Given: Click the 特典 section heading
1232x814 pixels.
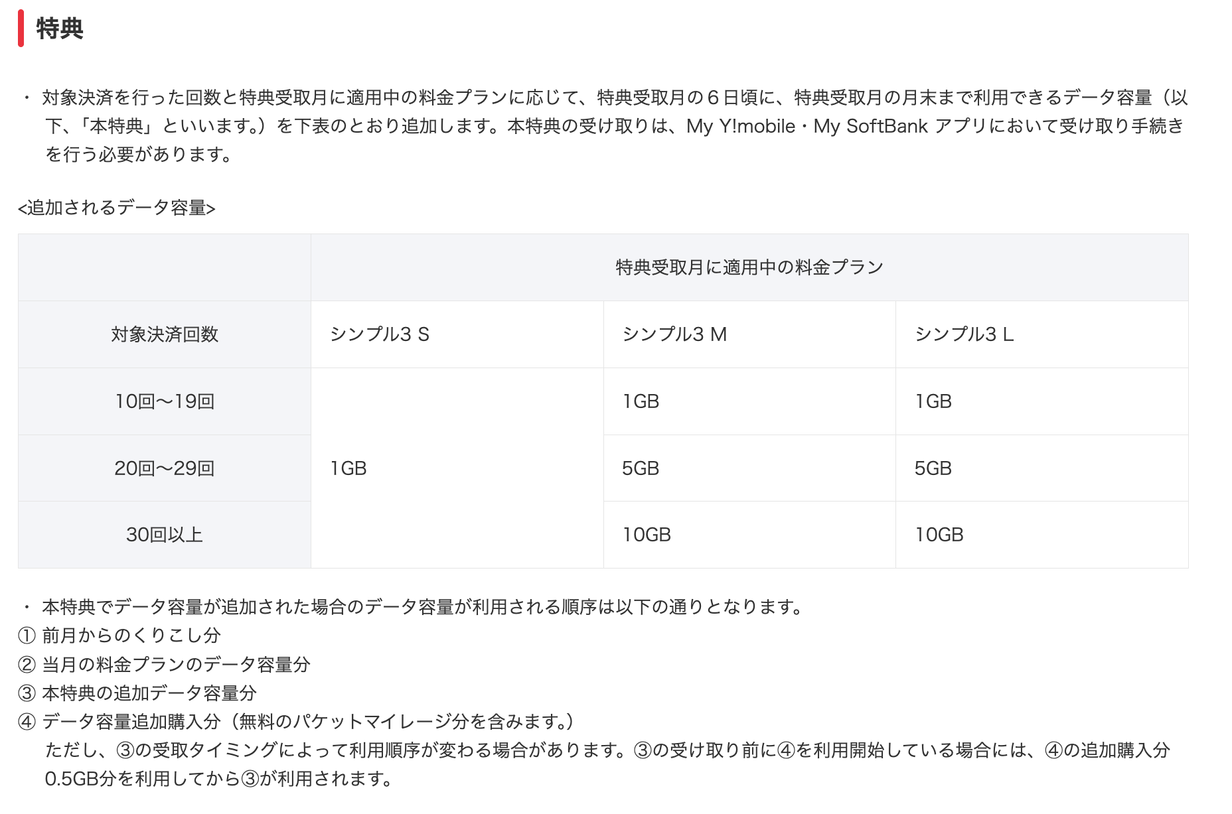Looking at the screenshot, I should pos(60,29).
